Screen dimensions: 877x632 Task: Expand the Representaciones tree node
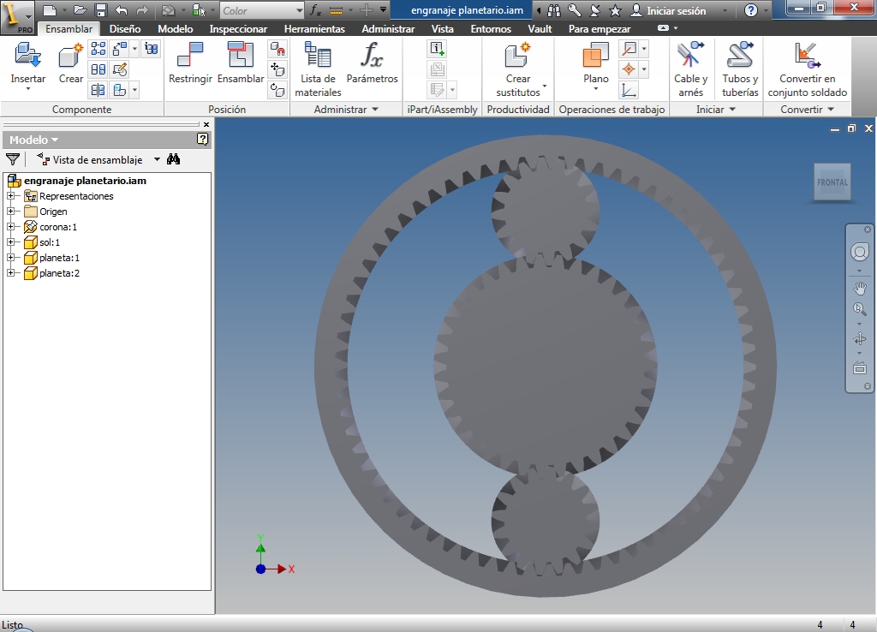tap(10, 196)
